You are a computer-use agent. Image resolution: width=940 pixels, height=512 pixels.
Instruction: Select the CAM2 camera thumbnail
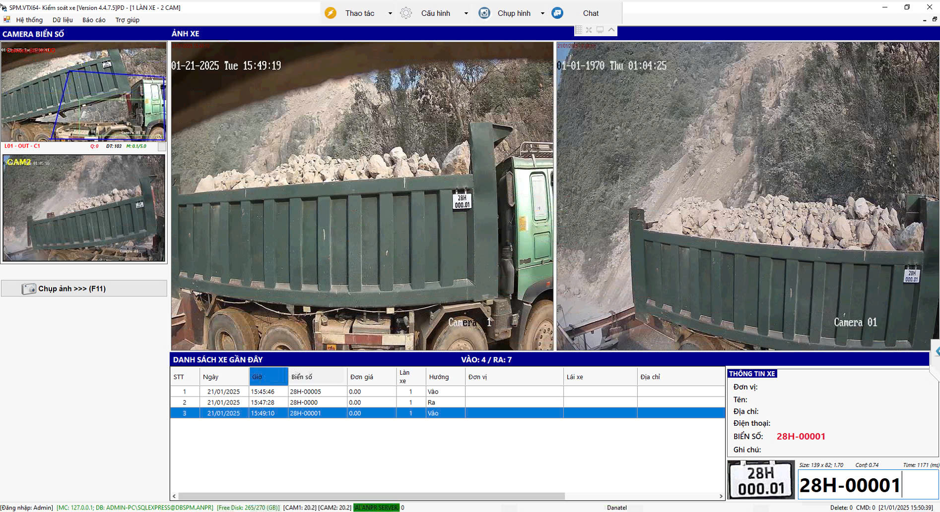(84, 208)
